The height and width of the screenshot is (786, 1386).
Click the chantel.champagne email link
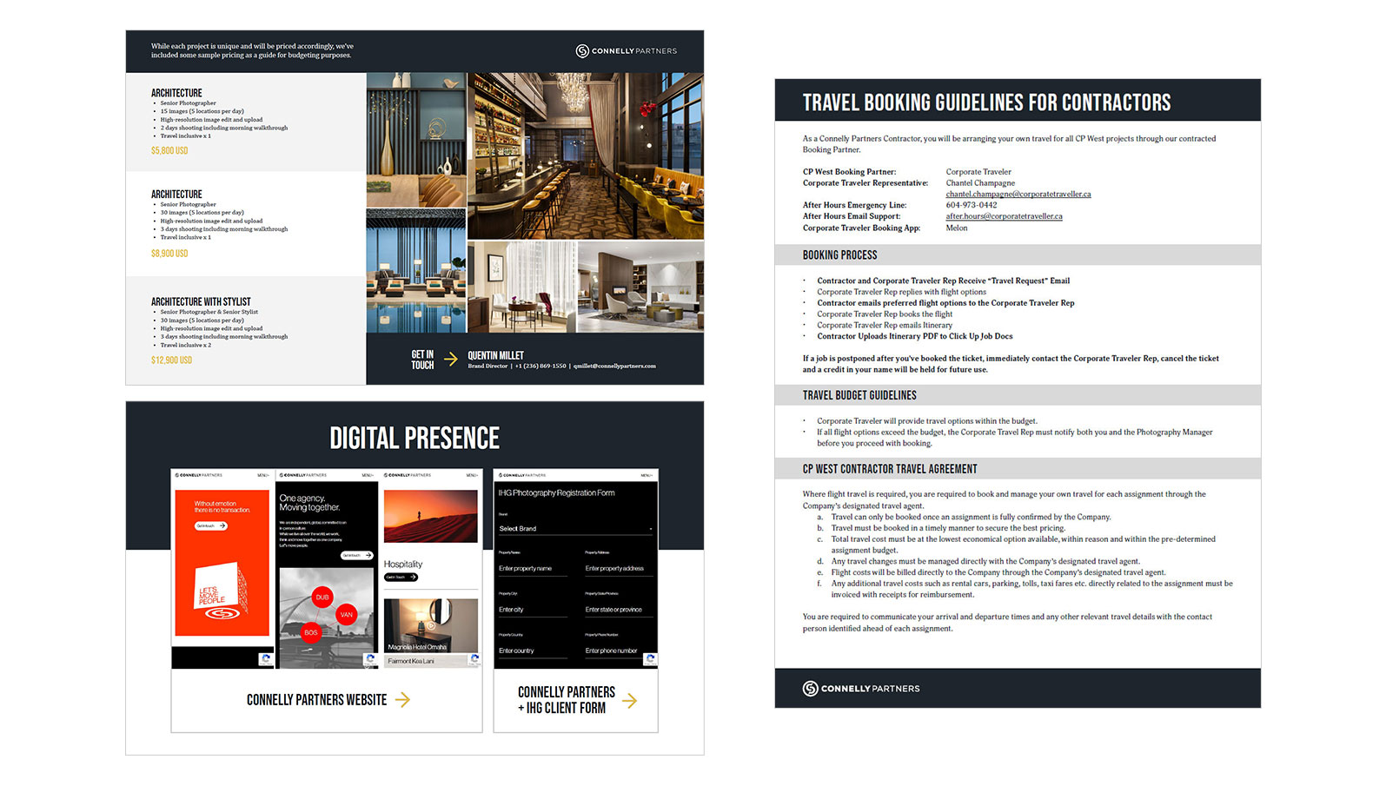coord(1018,195)
